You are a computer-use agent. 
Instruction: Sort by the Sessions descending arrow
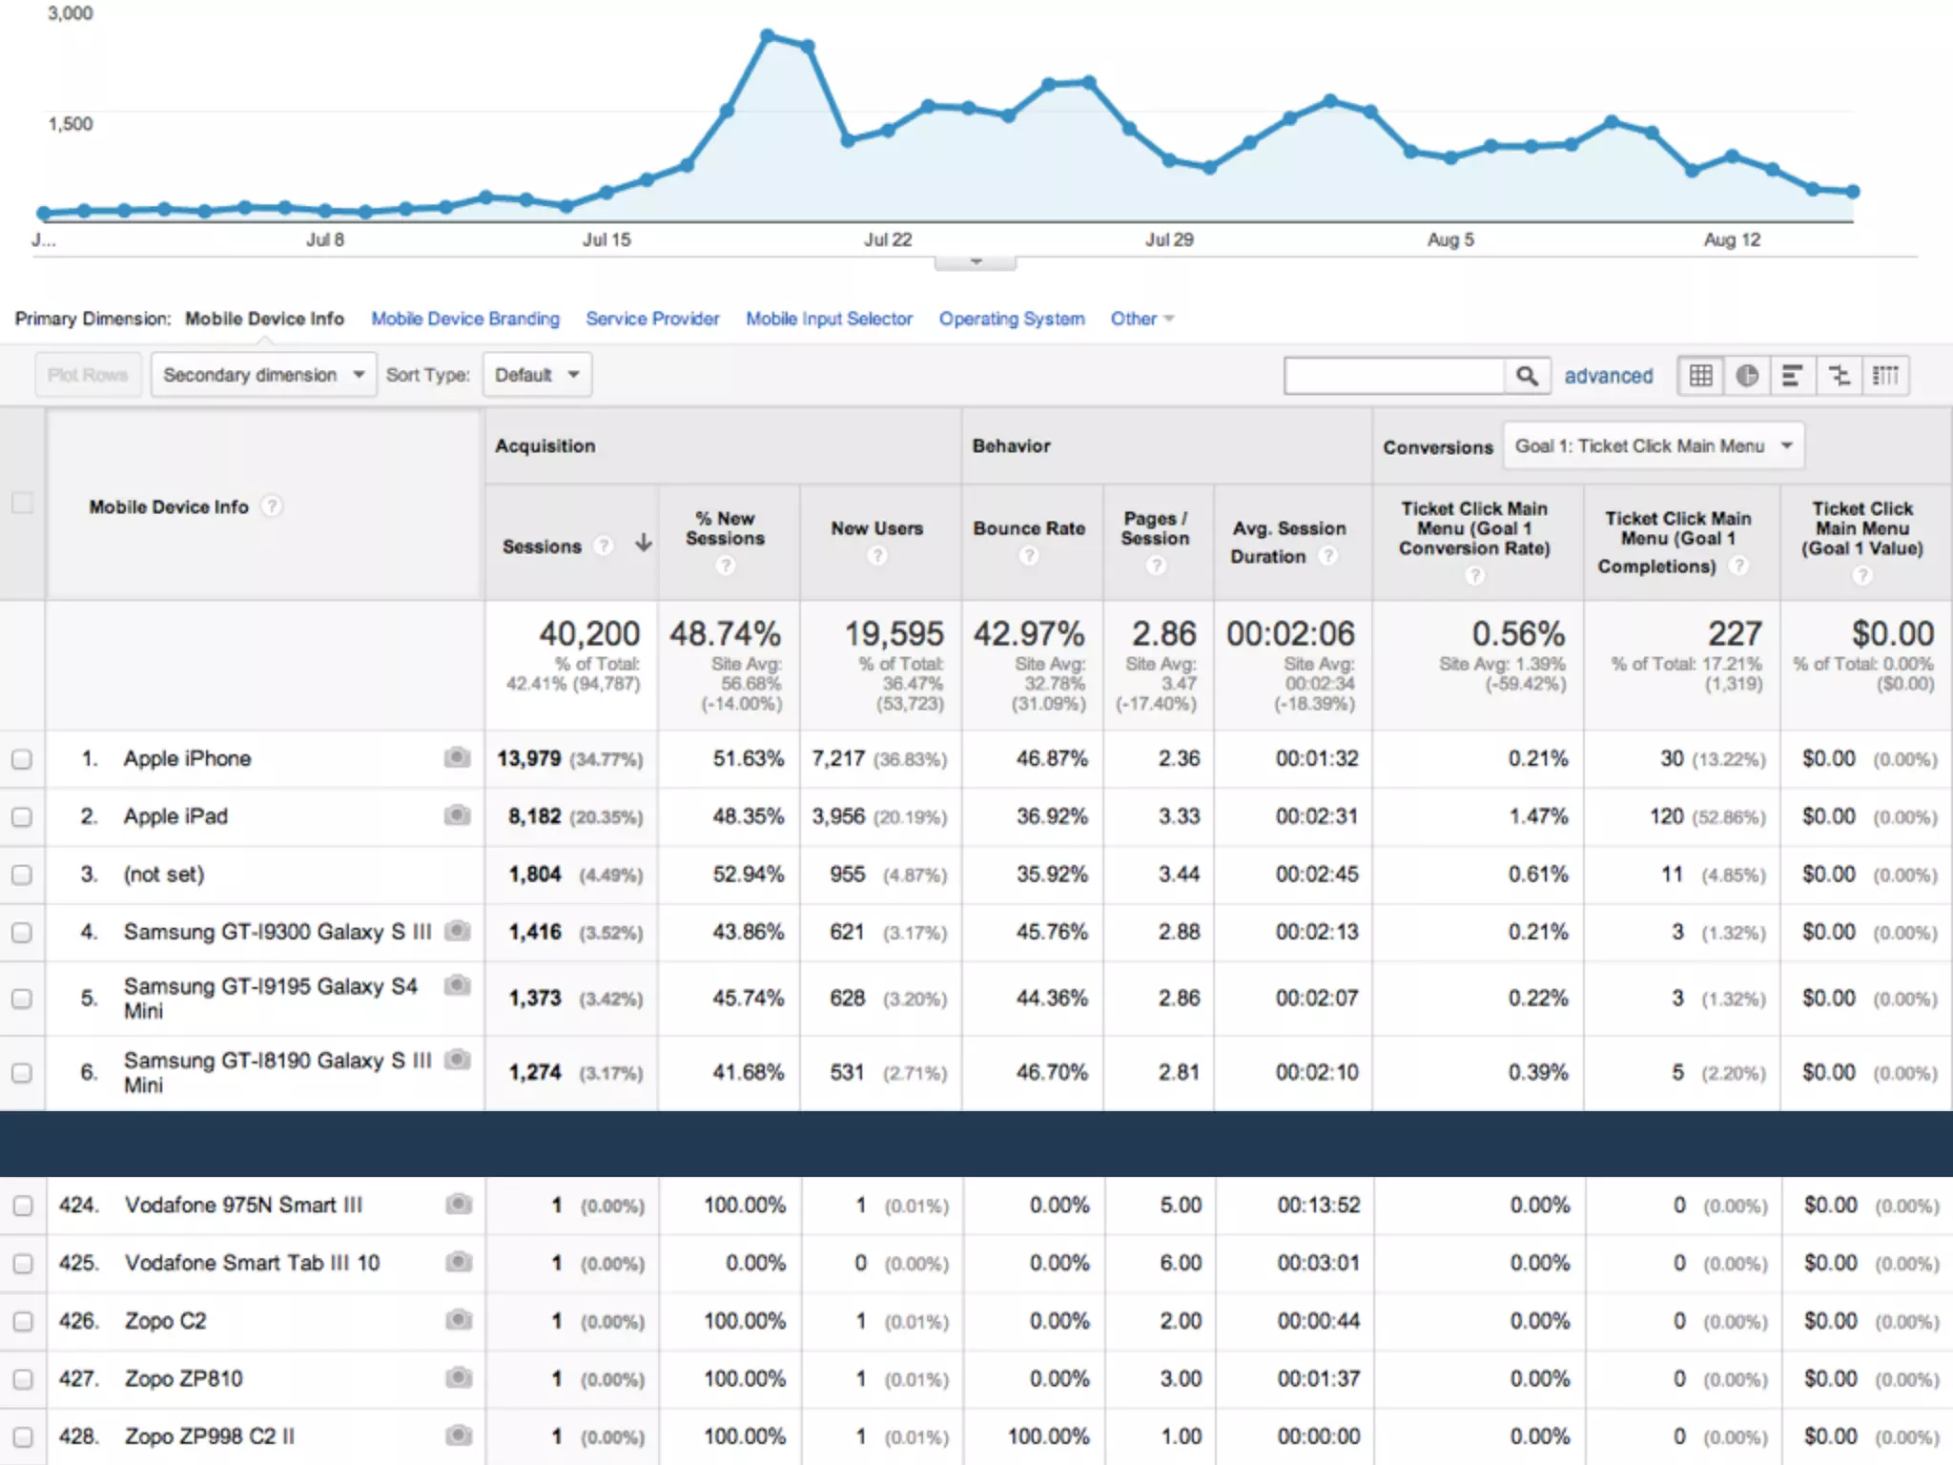coord(644,544)
